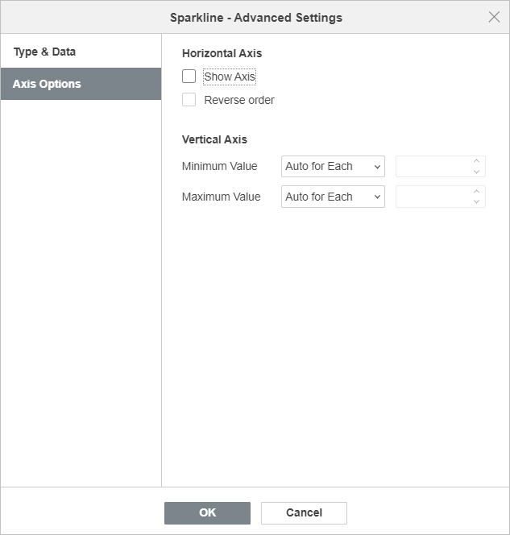Select the Axis Options tab
The height and width of the screenshot is (535, 510).
(81, 84)
